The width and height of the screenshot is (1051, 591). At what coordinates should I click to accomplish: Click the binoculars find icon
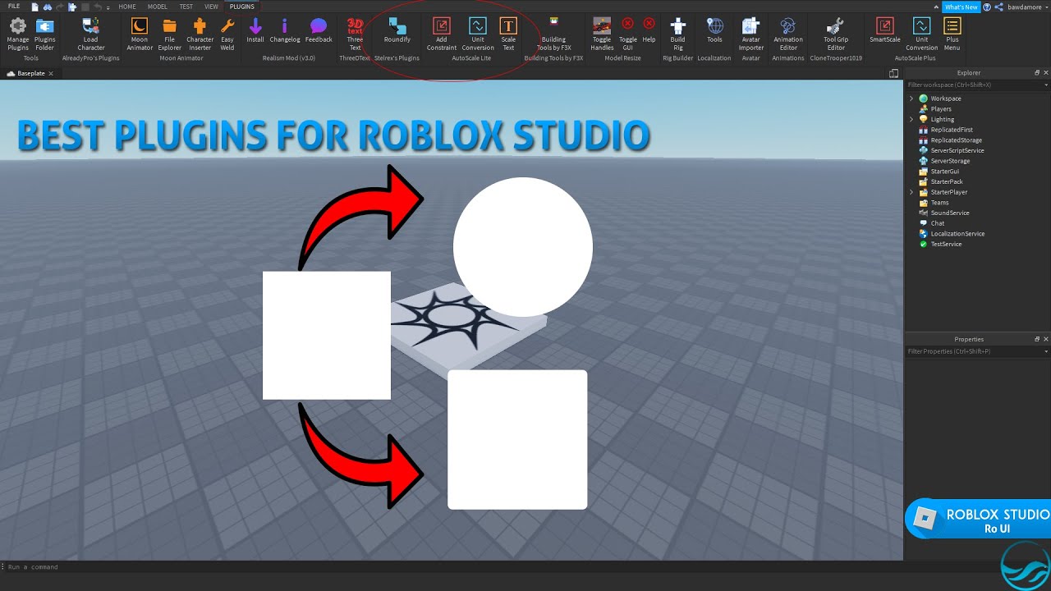(48, 7)
